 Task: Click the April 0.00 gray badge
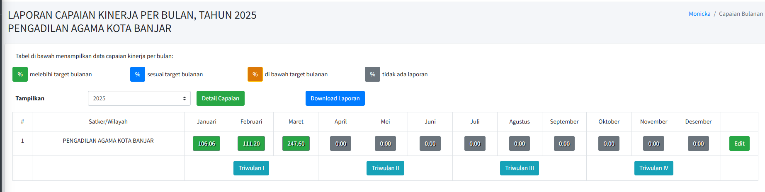341,143
